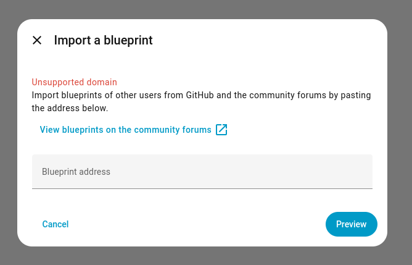412x265 pixels.
Task: Abort the import with Cancel
Action: tap(56, 224)
